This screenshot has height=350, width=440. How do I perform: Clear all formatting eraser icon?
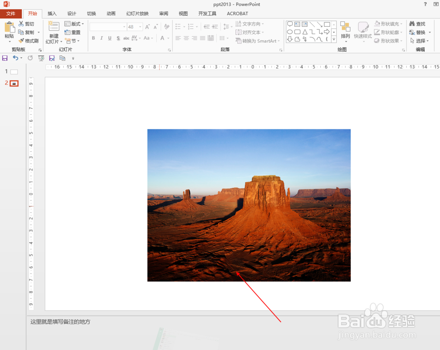(167, 27)
